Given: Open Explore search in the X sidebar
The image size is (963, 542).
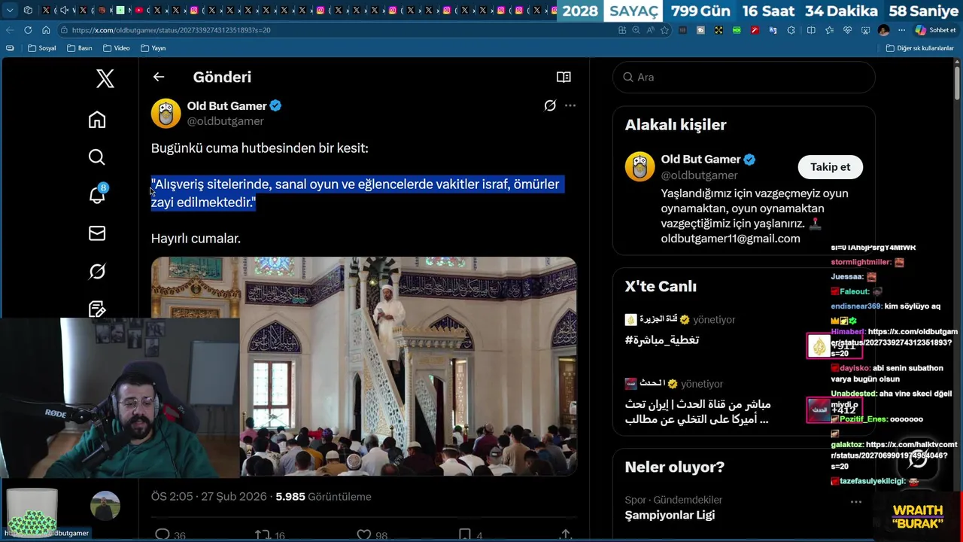Looking at the screenshot, I should [x=97, y=157].
